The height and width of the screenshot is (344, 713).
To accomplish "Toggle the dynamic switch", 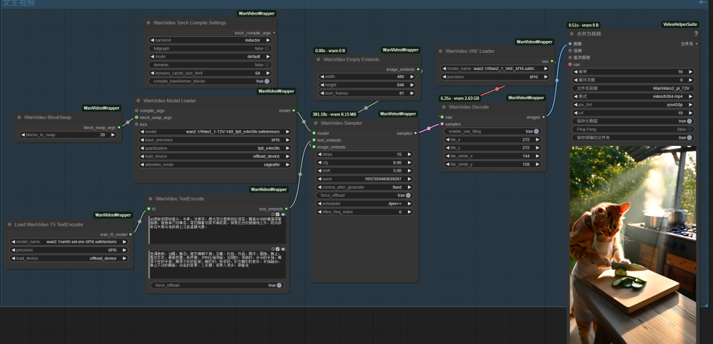I will click(268, 65).
